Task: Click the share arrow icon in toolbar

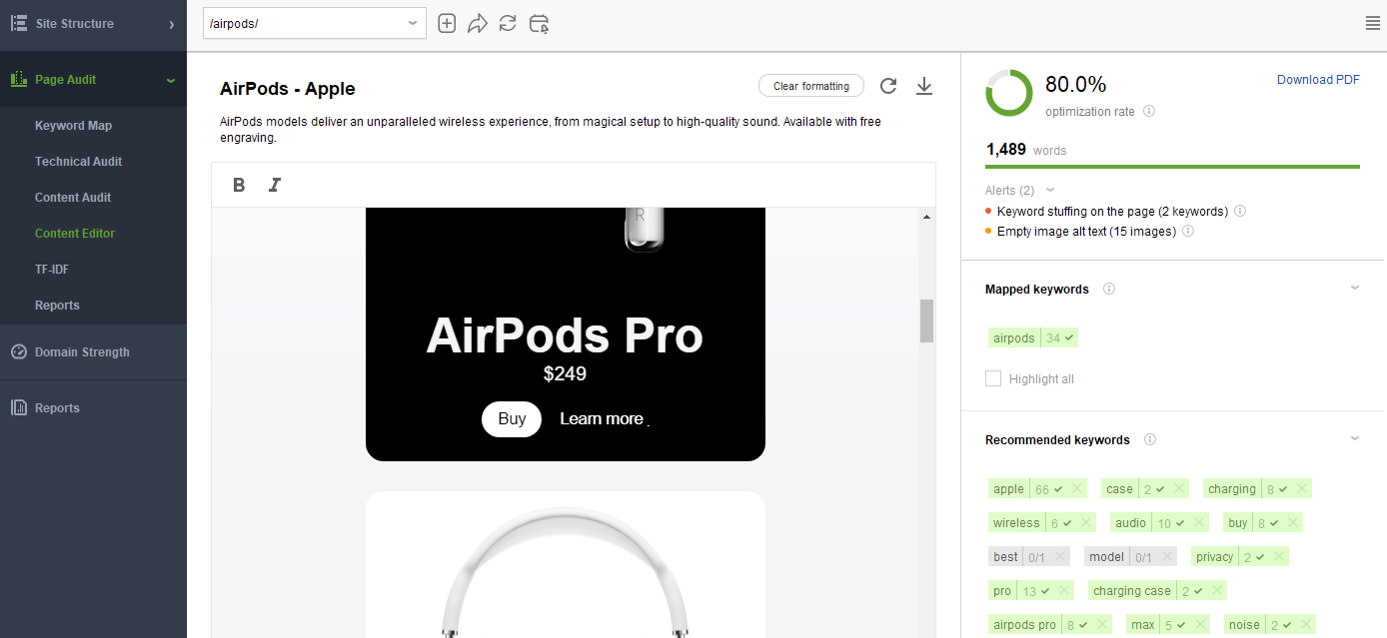Action: tap(477, 23)
